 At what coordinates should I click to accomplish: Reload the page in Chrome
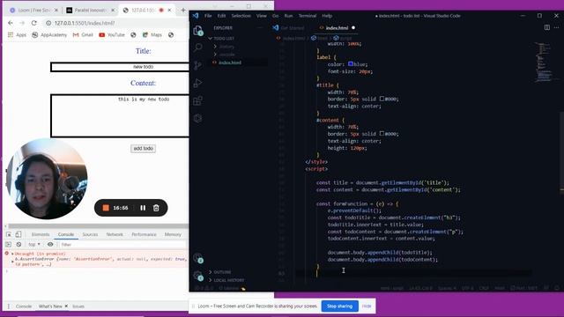(x=34, y=23)
